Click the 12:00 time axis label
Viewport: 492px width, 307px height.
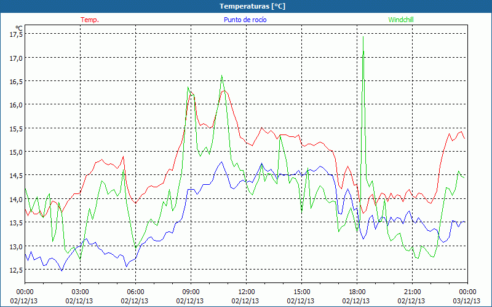pos(247,292)
